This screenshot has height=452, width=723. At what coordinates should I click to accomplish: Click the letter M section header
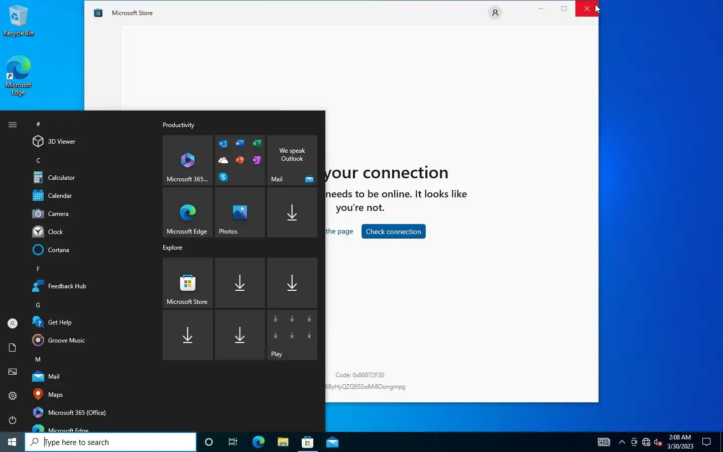[x=38, y=359]
